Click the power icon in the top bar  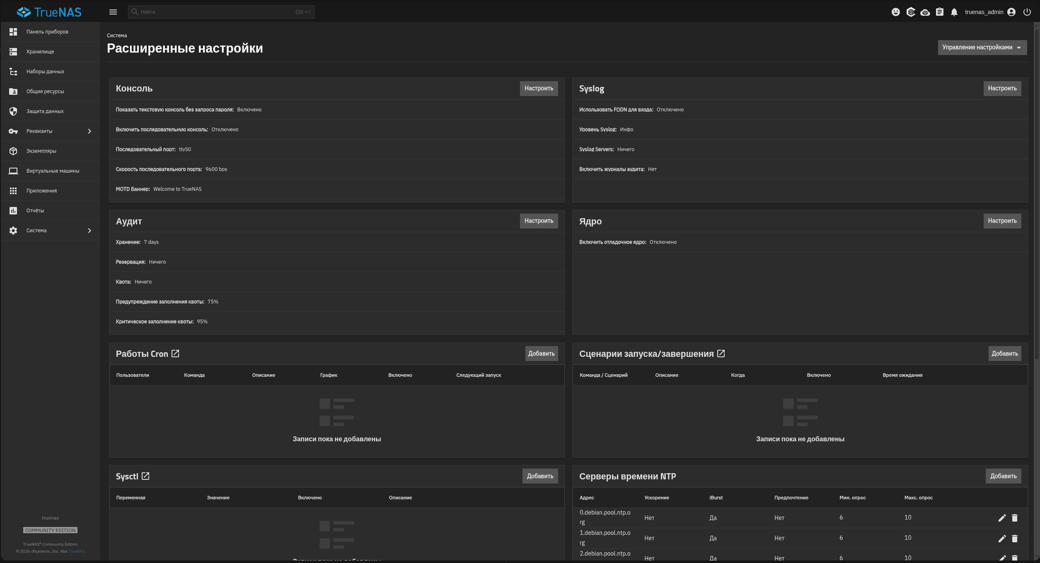[x=1027, y=12]
